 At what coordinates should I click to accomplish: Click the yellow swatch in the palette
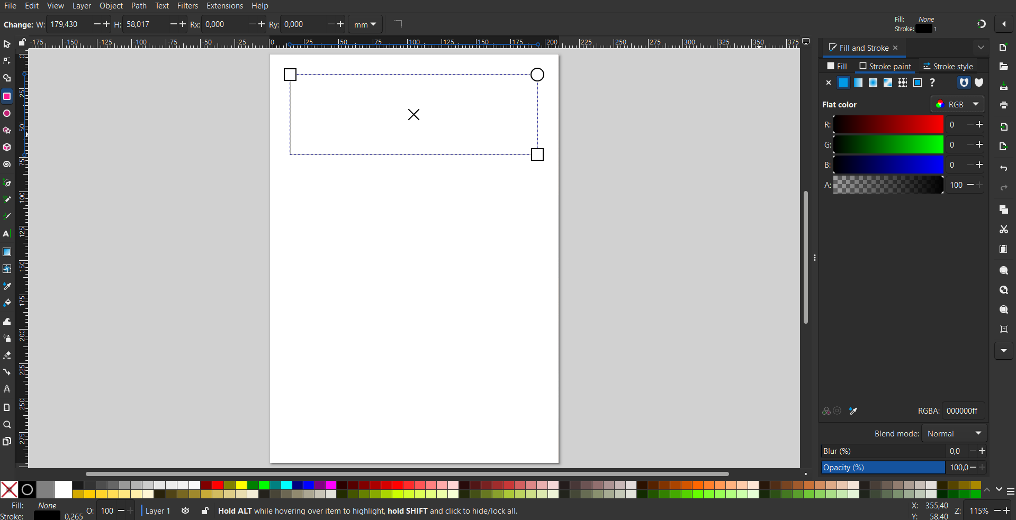[241, 485]
